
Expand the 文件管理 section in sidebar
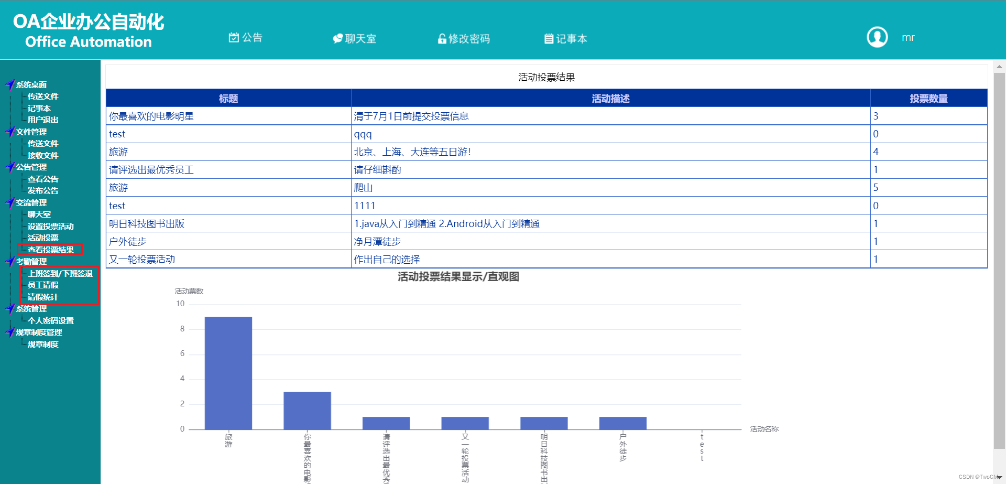(x=32, y=132)
